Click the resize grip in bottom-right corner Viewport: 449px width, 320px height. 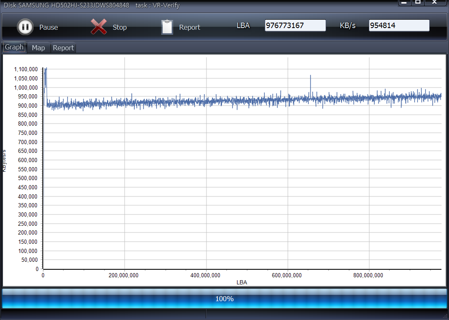[446, 316]
